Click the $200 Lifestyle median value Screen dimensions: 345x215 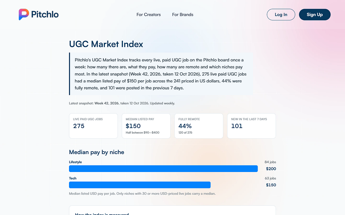tap(271, 169)
